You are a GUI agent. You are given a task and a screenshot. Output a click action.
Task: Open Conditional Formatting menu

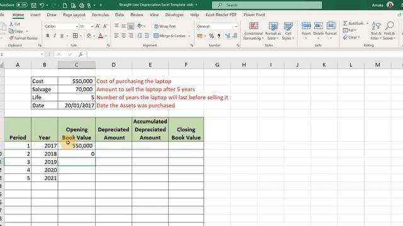tap(253, 31)
